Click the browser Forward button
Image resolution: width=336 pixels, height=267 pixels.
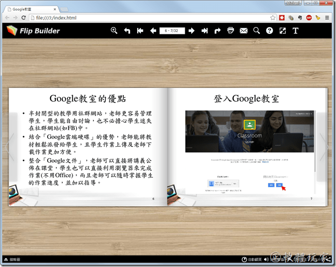(x=15, y=18)
